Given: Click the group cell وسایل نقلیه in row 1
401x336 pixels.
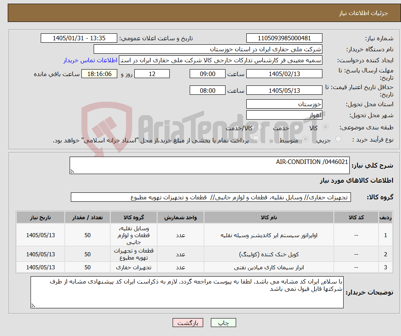Looking at the screenshot, I should pyautogui.click(x=134, y=236).
